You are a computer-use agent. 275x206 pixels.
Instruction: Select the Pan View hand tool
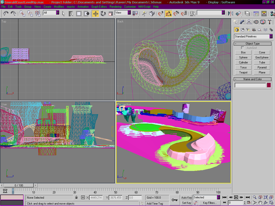click(x=260, y=203)
